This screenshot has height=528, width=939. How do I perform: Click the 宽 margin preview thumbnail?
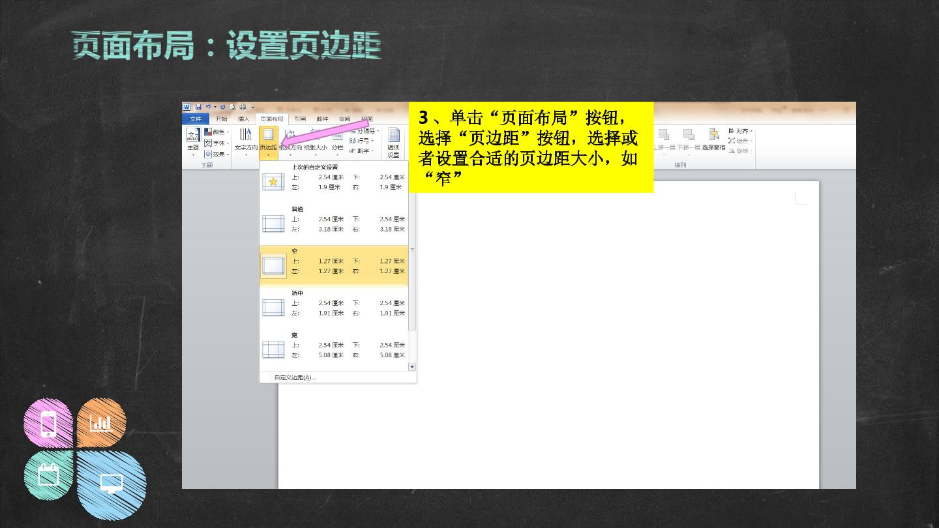[x=273, y=349]
